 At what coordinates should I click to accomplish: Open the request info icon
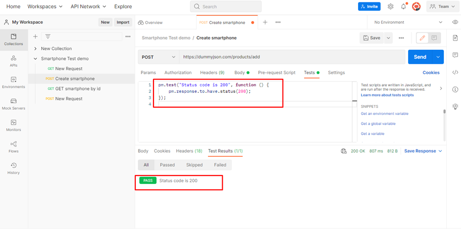click(x=455, y=89)
